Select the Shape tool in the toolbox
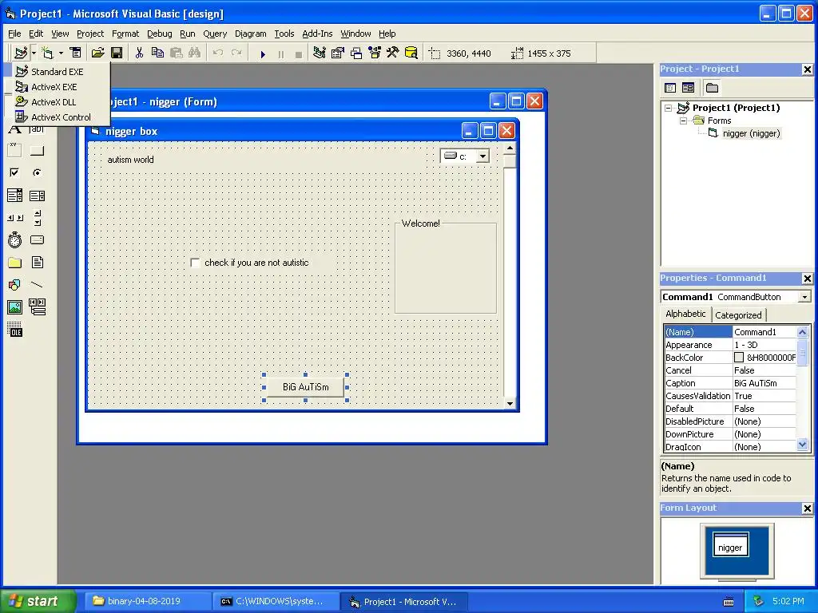The height and width of the screenshot is (613, 818). coord(14,285)
